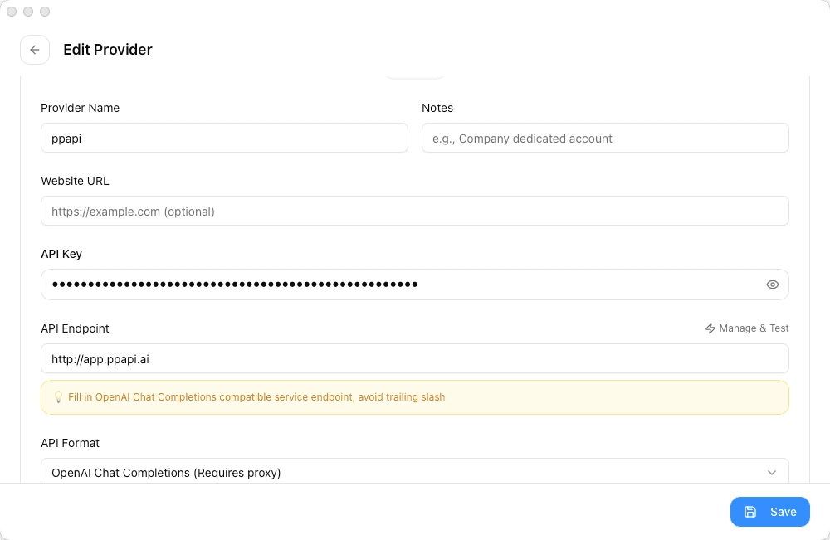
Task: Navigate back using the arrow icon
Action: pyautogui.click(x=35, y=50)
